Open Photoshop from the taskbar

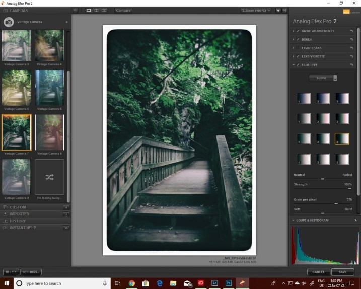229,283
